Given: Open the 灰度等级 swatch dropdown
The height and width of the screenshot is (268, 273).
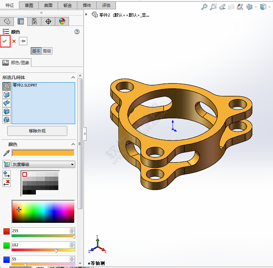Looking at the screenshot, I should [43, 164].
